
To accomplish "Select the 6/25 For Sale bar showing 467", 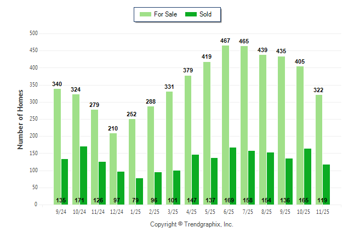I will pyautogui.click(x=225, y=125).
